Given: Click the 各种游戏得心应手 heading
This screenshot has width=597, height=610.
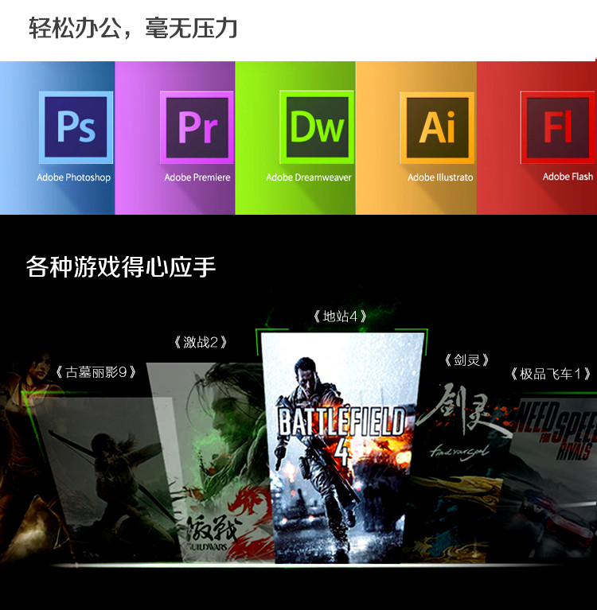Looking at the screenshot, I should click(x=121, y=266).
